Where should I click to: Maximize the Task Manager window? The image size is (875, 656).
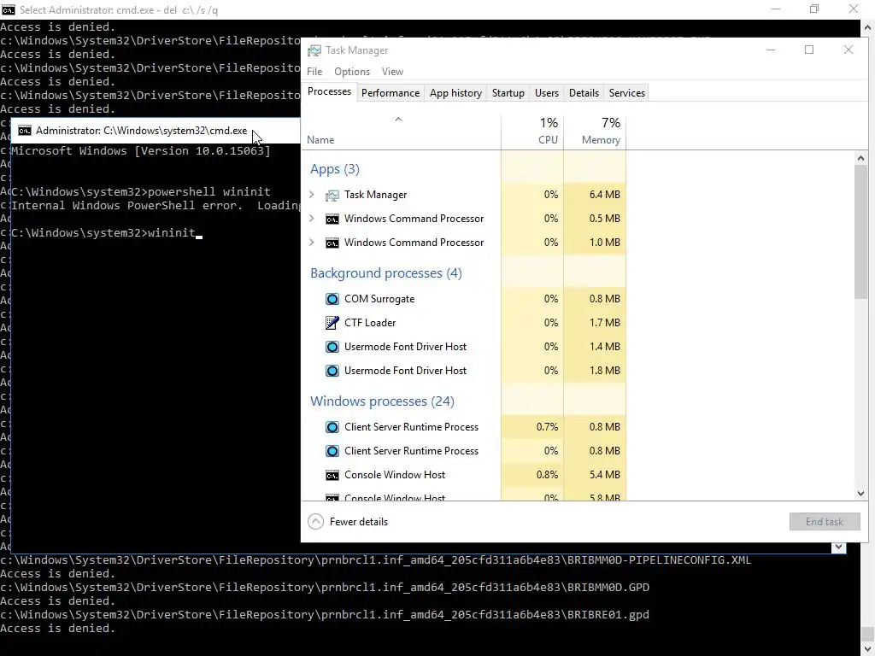(809, 50)
